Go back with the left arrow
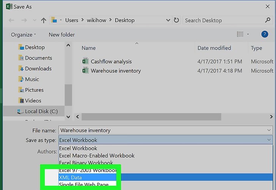This screenshot has width=276, height=190. (11, 20)
